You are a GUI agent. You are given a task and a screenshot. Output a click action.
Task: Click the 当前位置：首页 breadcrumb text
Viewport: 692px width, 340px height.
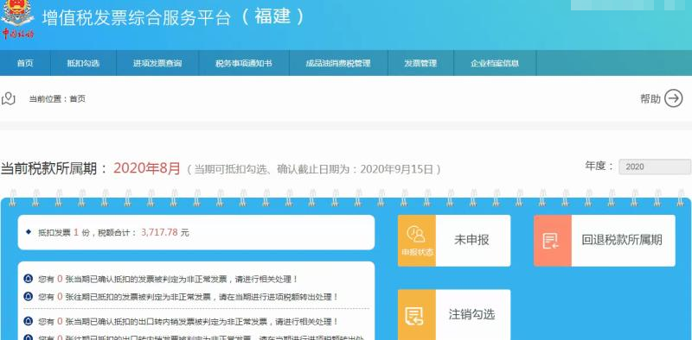(57, 99)
